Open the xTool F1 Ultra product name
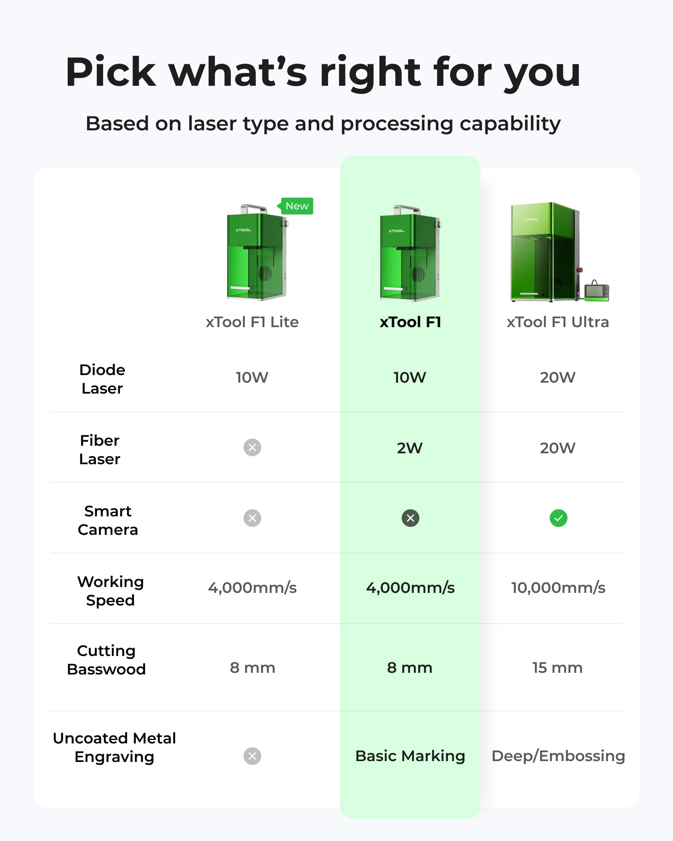Viewport: 673px width, 841px height. tap(558, 322)
